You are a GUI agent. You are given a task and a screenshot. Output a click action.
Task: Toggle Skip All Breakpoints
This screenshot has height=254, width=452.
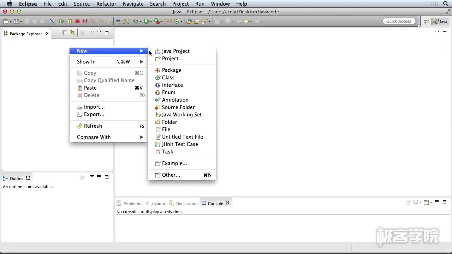pos(52,21)
